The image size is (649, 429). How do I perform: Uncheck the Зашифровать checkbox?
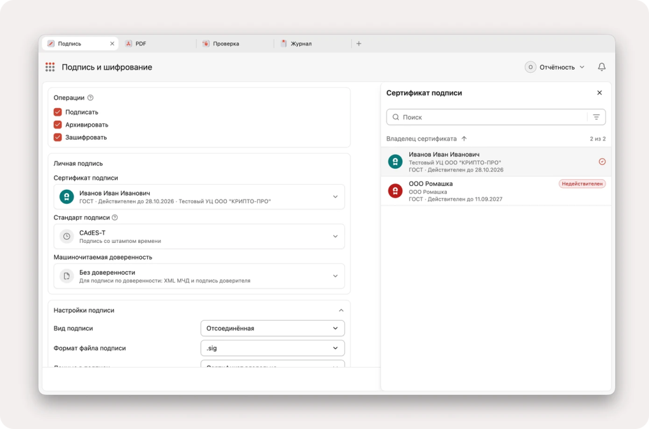coord(58,137)
